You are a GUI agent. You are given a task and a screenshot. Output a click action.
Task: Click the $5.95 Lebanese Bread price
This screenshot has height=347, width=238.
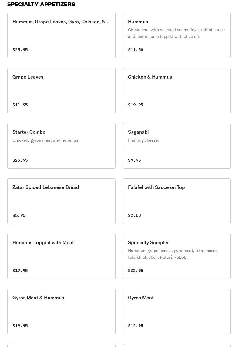(19, 215)
